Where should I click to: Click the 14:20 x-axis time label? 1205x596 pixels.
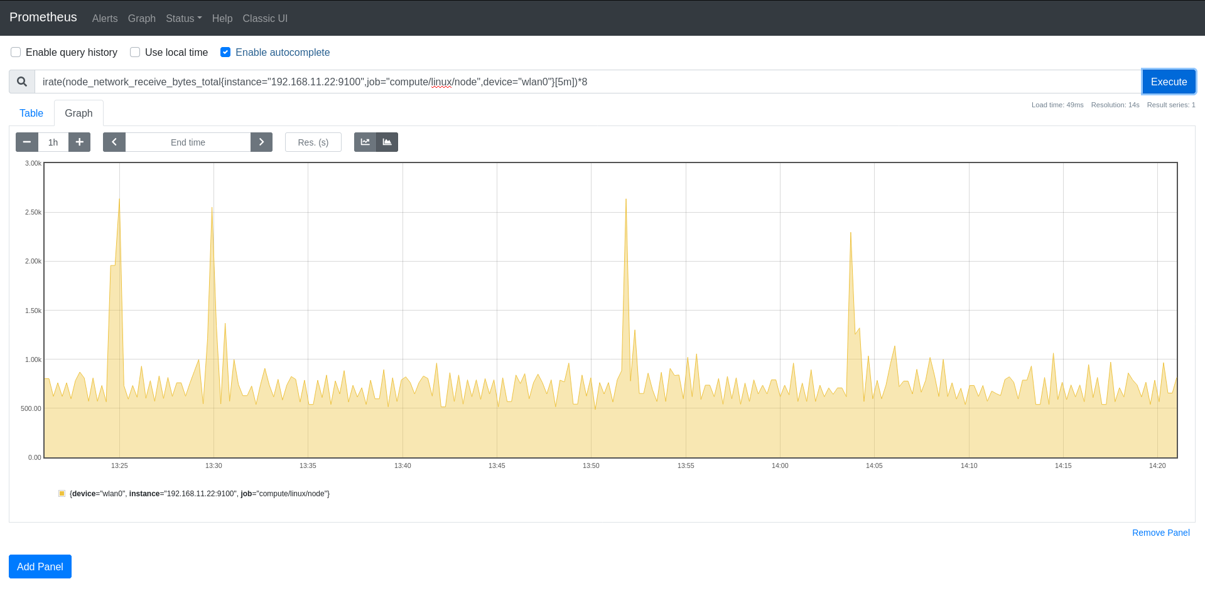(x=1157, y=466)
